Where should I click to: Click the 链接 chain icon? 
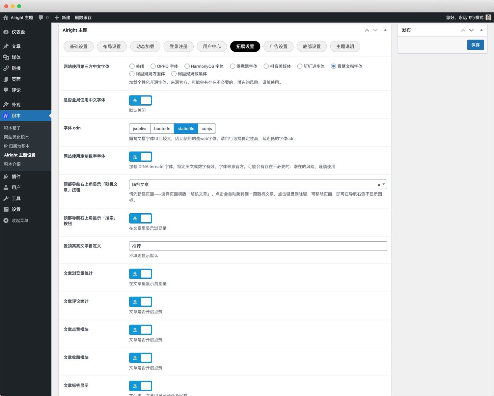point(6,68)
